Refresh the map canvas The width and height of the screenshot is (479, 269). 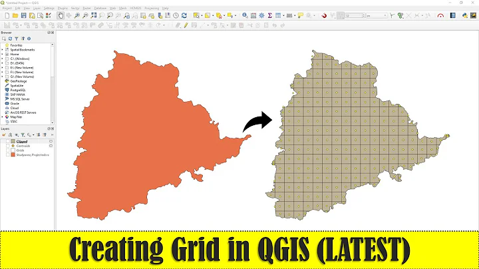184,15
